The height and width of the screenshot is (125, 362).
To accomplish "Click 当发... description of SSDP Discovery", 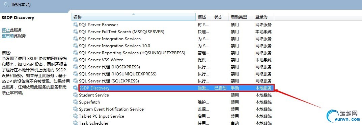I will [203, 88].
